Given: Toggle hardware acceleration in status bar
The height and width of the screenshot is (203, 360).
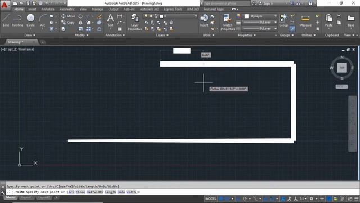Looking at the screenshot, I should (329, 198).
